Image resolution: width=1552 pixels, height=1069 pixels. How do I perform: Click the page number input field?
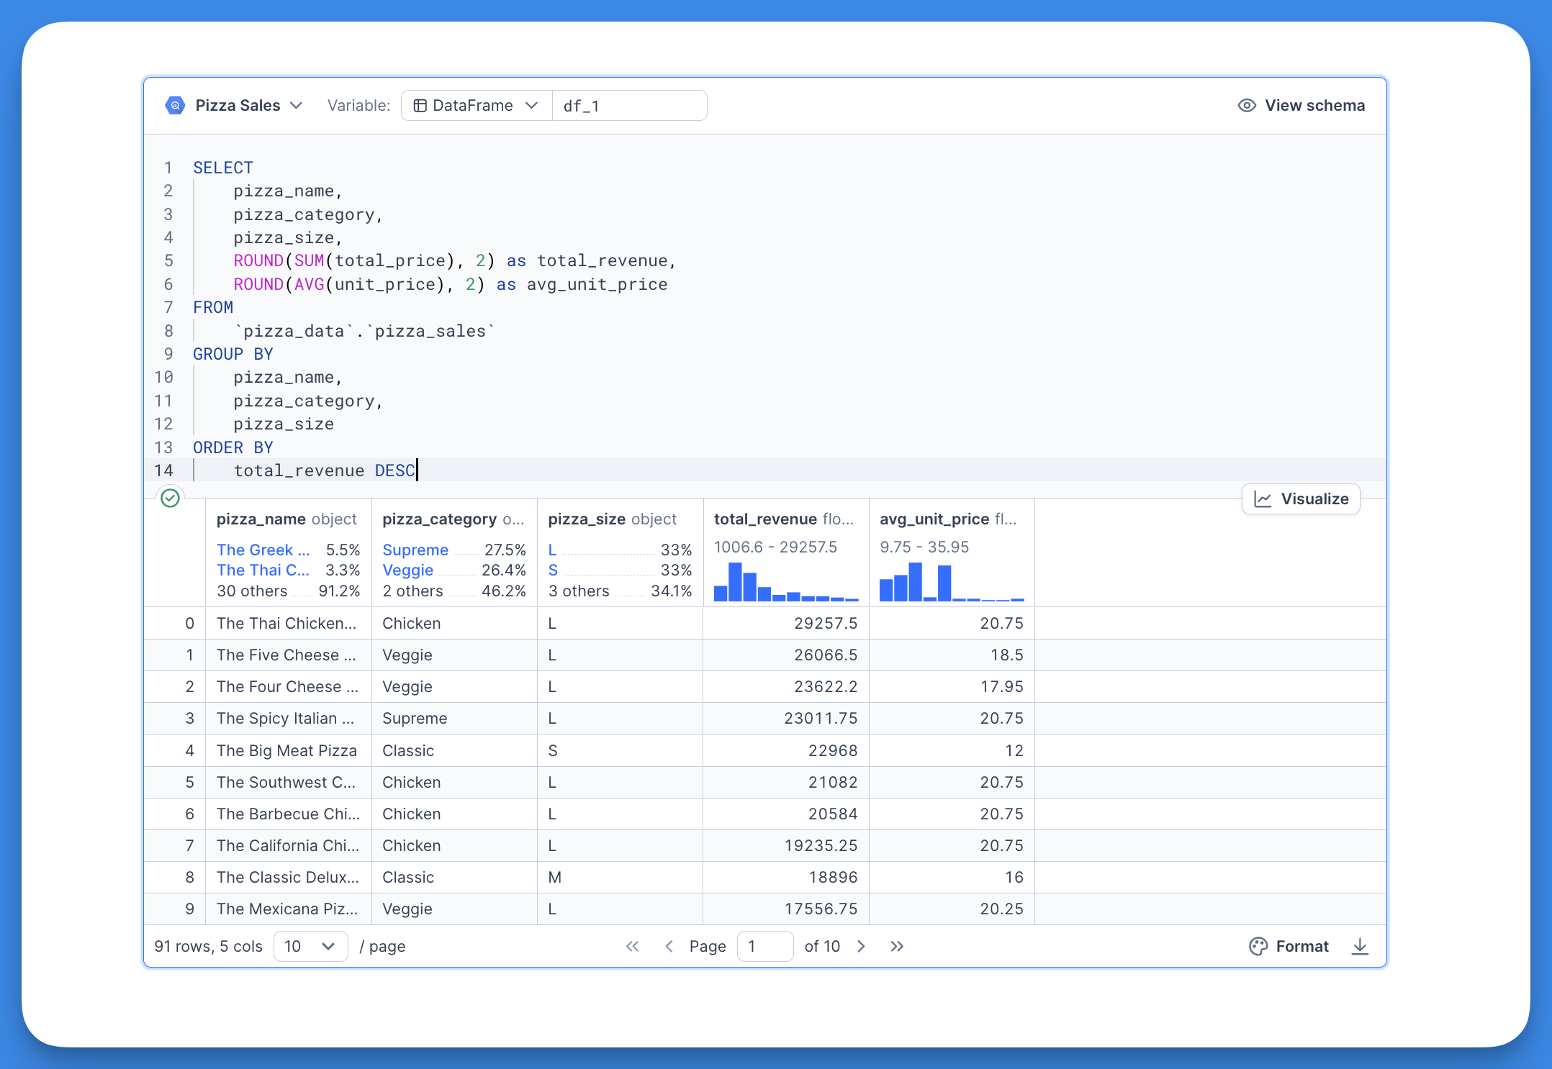click(x=764, y=946)
